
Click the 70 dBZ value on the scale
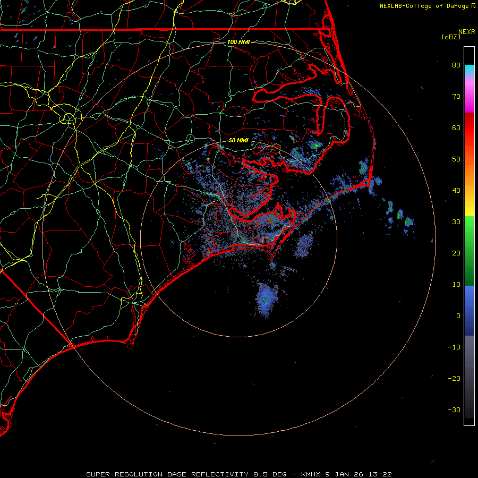tap(456, 96)
